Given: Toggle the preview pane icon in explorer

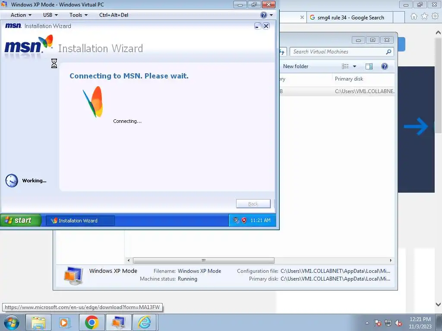Looking at the screenshot, I should pyautogui.click(x=369, y=66).
